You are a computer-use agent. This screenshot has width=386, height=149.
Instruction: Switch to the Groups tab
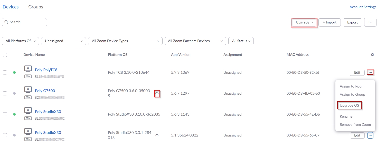click(35, 7)
